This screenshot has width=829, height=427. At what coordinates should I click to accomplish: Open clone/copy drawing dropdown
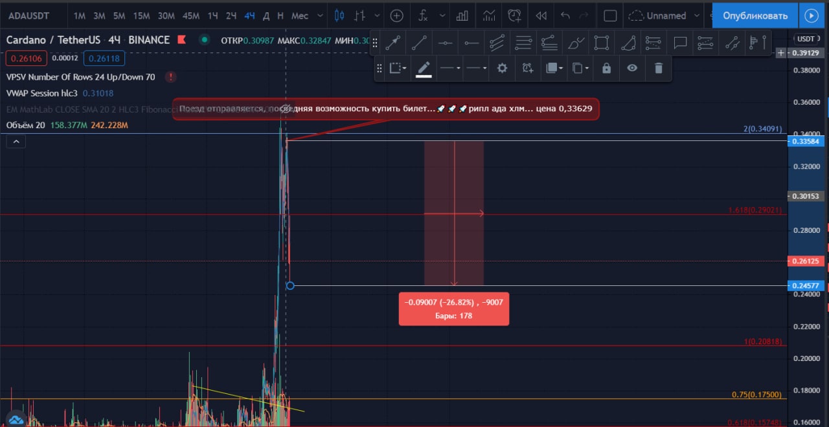click(x=580, y=68)
